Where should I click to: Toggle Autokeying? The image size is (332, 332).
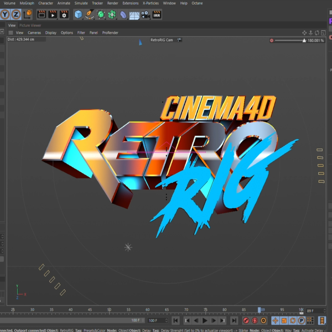click(x=255, y=321)
